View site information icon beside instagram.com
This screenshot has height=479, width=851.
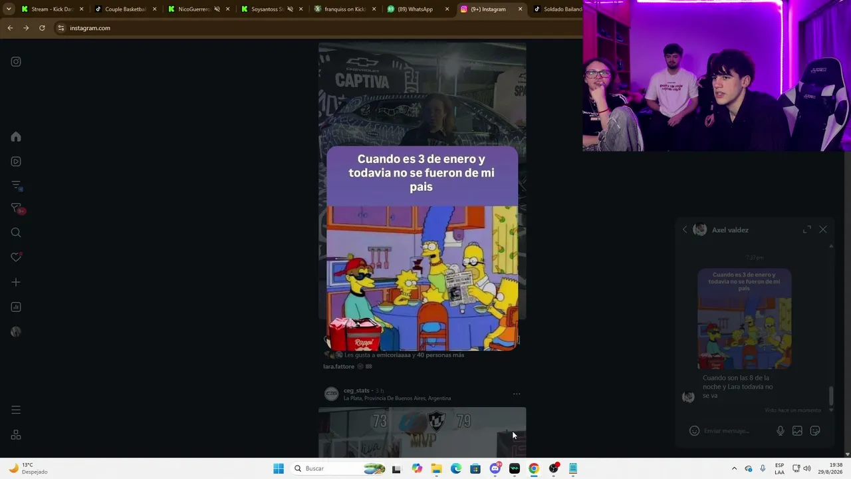click(x=61, y=28)
